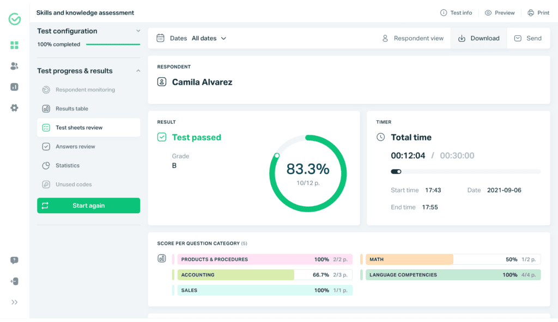This screenshot has width=558, height=322.
Task: Click the help question mark icon
Action: click(x=15, y=261)
